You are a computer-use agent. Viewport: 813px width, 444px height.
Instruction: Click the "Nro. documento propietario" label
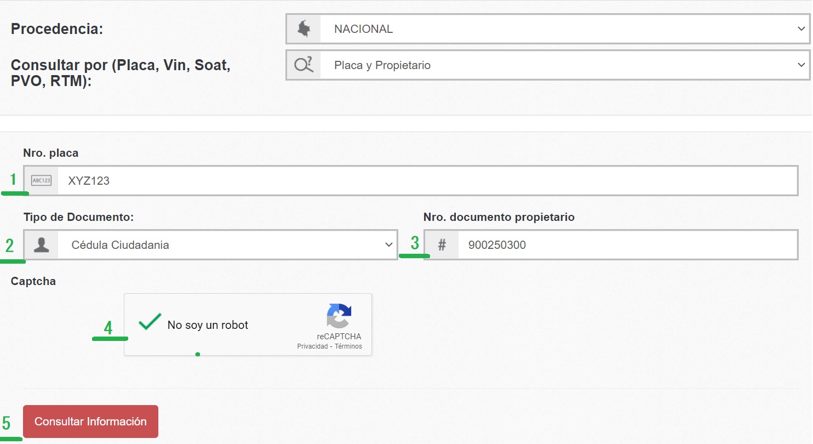(499, 217)
